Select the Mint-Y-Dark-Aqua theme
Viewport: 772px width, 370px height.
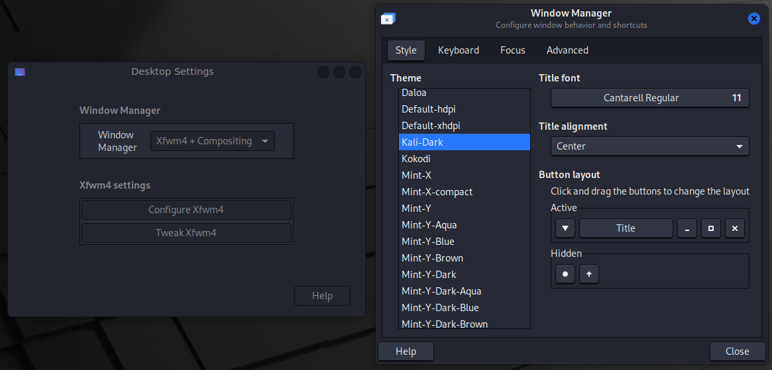pyautogui.click(x=465, y=291)
